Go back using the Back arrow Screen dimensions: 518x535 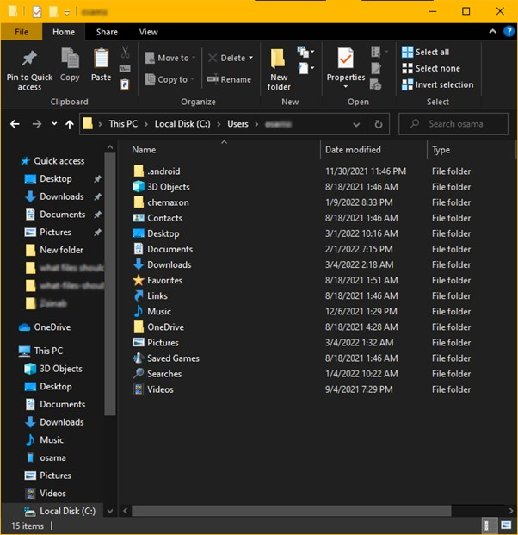[15, 124]
